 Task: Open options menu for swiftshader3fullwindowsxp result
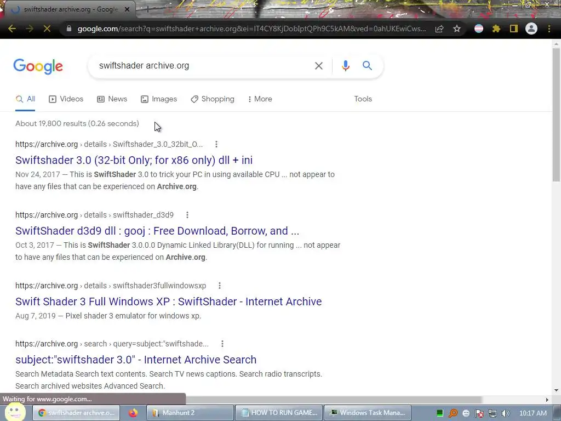pyautogui.click(x=220, y=286)
